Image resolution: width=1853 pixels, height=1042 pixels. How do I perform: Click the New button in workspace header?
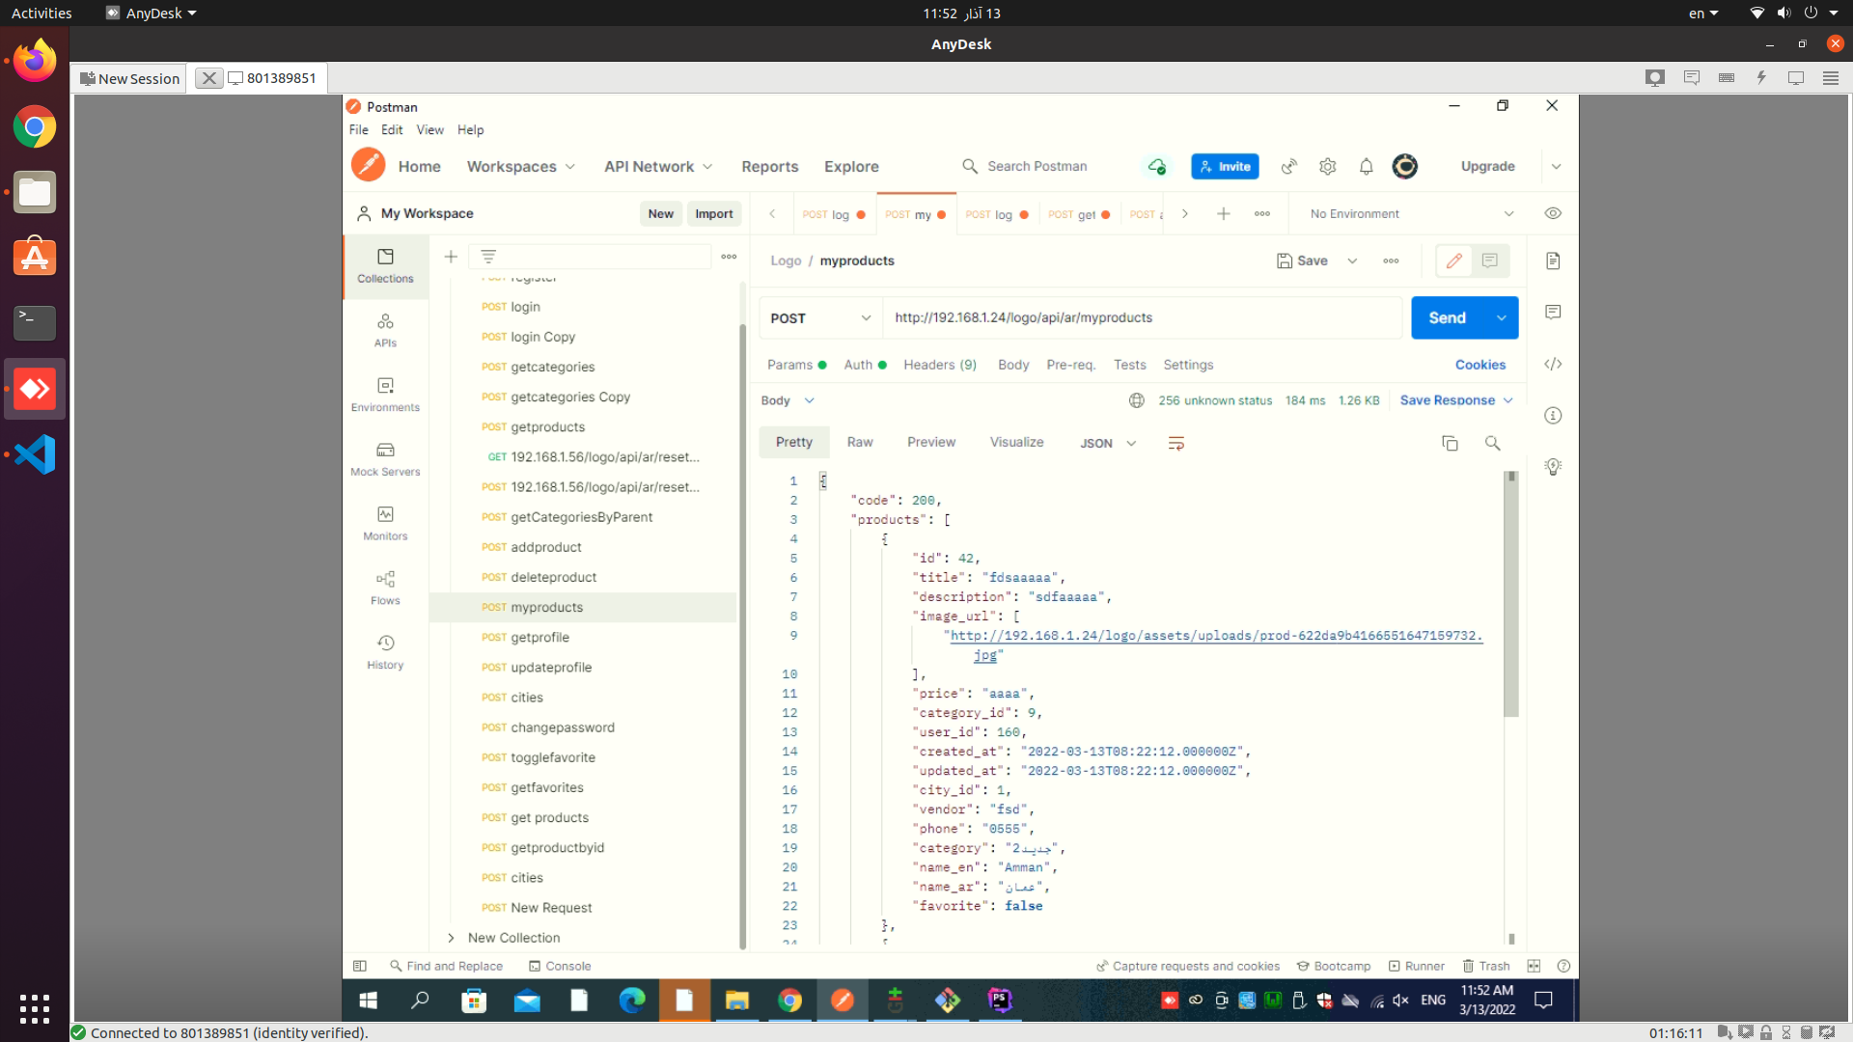click(661, 213)
